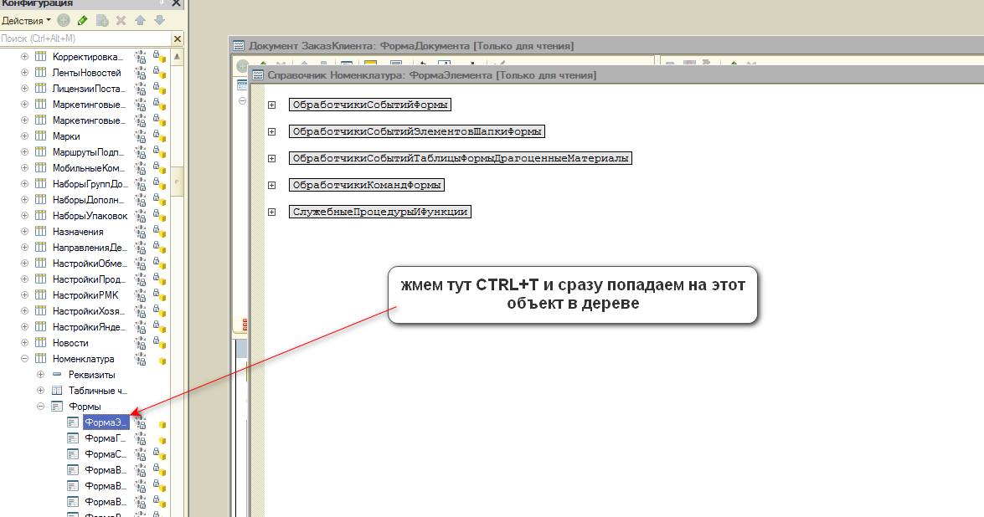
Task: Click the lock cube icon on Новости row
Action: [159, 344]
